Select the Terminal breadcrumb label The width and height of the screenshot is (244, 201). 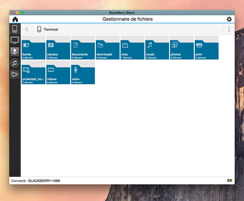click(51, 29)
